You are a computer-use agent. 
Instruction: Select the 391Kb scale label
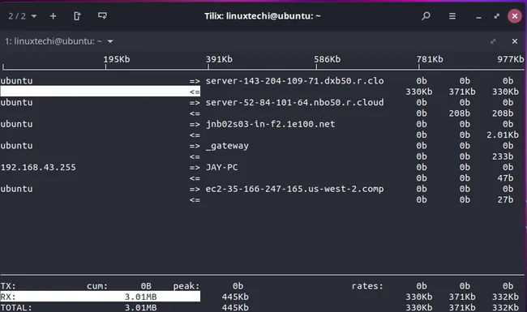(x=219, y=59)
